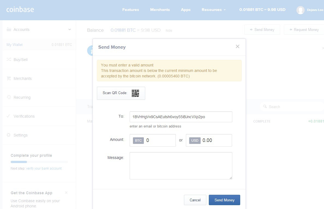
Task: Click the user avatar icon
Action: (300, 10)
